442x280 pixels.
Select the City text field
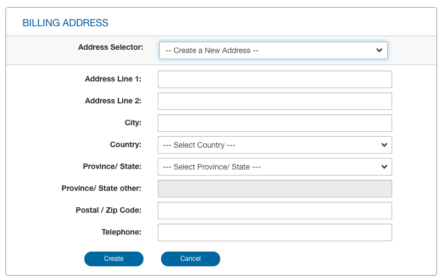pyautogui.click(x=274, y=123)
